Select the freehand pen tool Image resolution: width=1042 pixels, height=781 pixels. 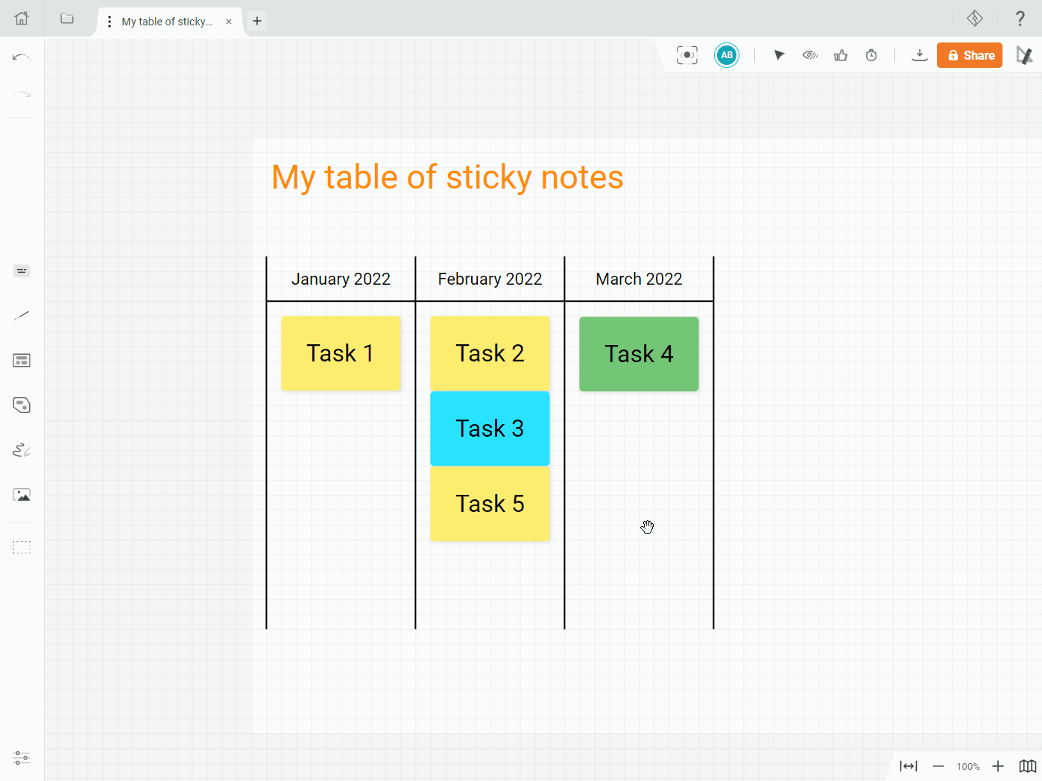(22, 450)
